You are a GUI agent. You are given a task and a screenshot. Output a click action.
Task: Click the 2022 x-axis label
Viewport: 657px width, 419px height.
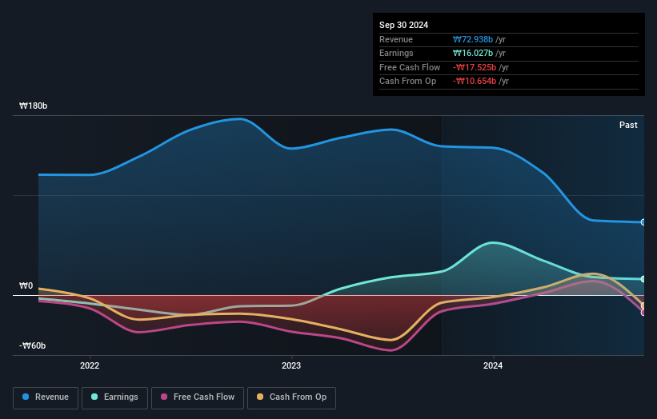click(x=90, y=366)
